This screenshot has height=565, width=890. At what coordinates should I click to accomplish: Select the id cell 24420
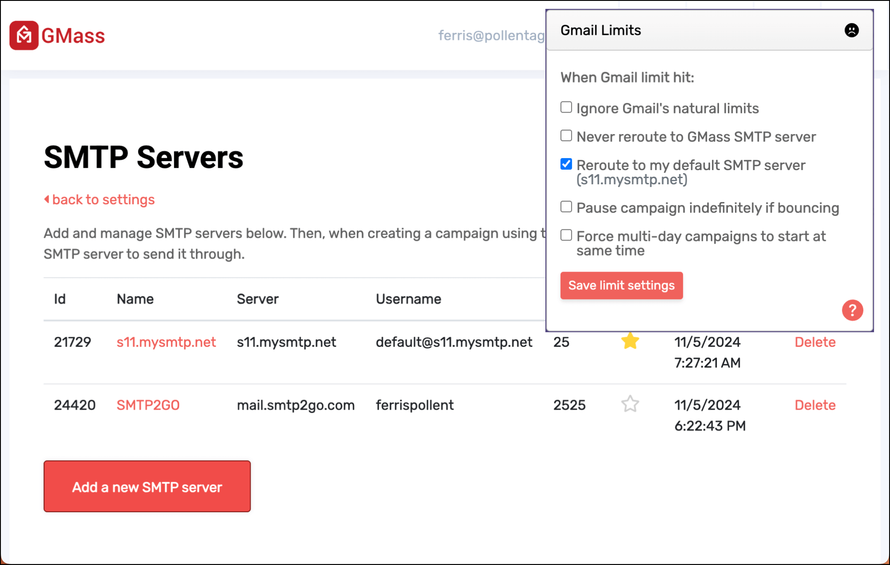[75, 405]
